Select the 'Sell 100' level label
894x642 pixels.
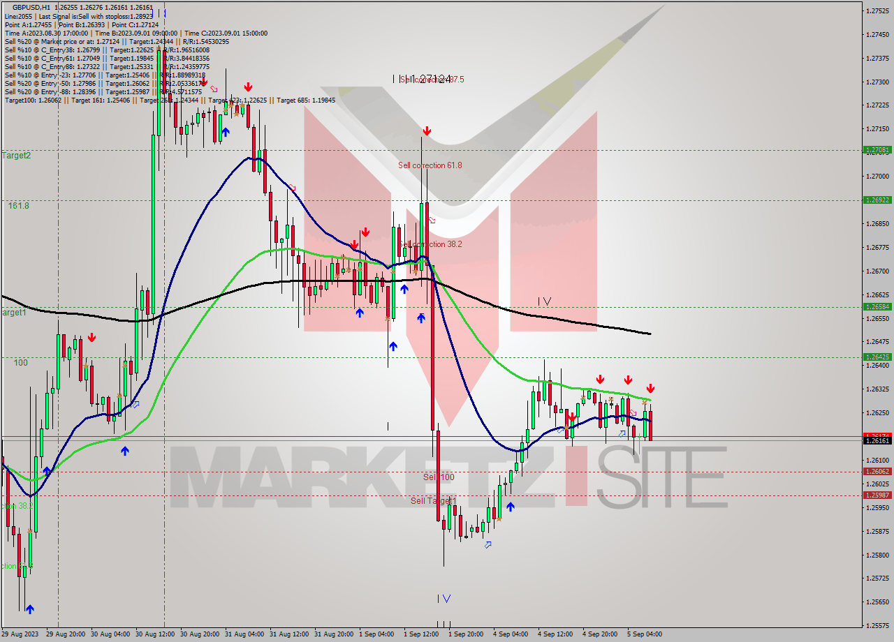coord(439,477)
